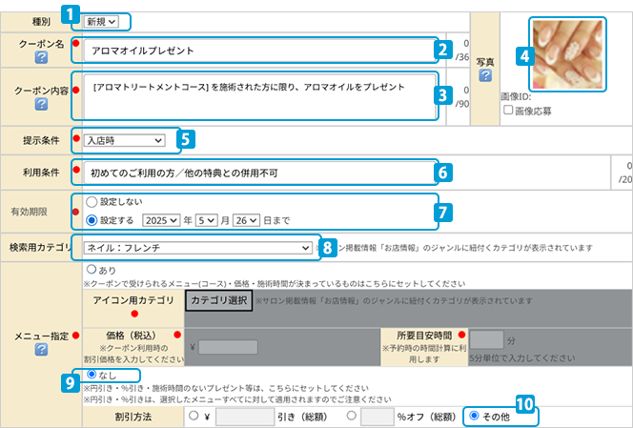This screenshot has height=428, width=633.
Task: Click the help icon under メニュー指定
Action: click(x=41, y=348)
